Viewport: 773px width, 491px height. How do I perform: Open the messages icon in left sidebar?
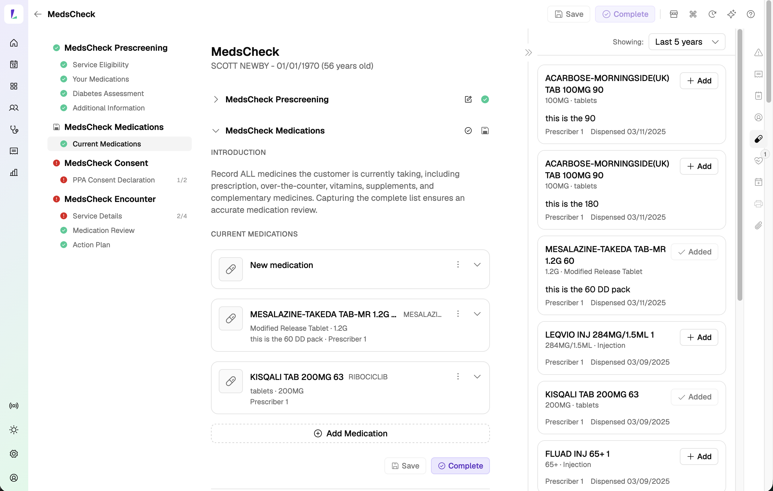click(14, 151)
